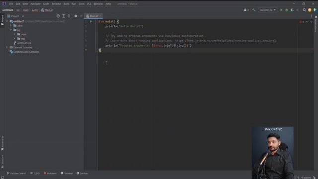Viewport: 318px width, 179px height.
Task: Select the main folder in tree
Action: pyautogui.click(x=22, y=34)
